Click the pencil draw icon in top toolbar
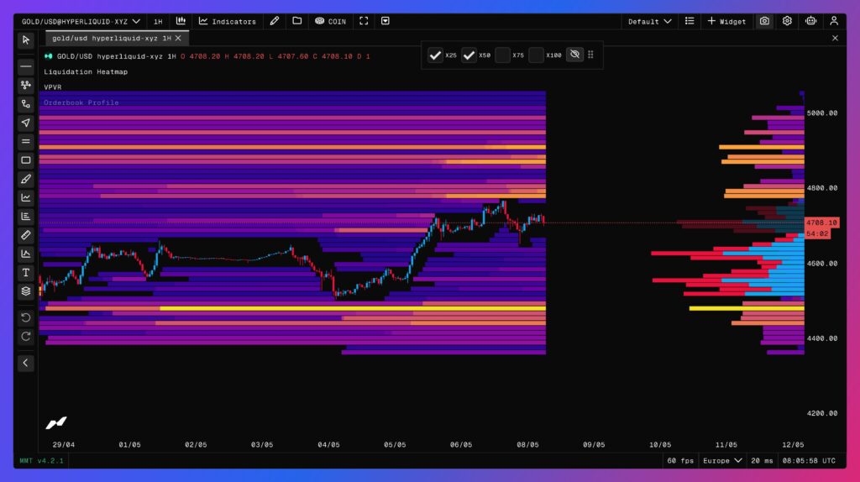Image resolution: width=860 pixels, height=482 pixels. (275, 21)
